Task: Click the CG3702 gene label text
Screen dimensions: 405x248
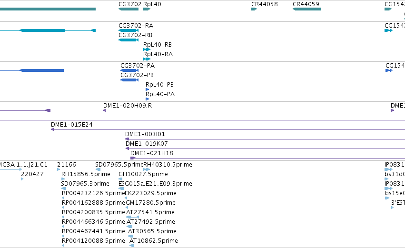Action: [x=130, y=4]
